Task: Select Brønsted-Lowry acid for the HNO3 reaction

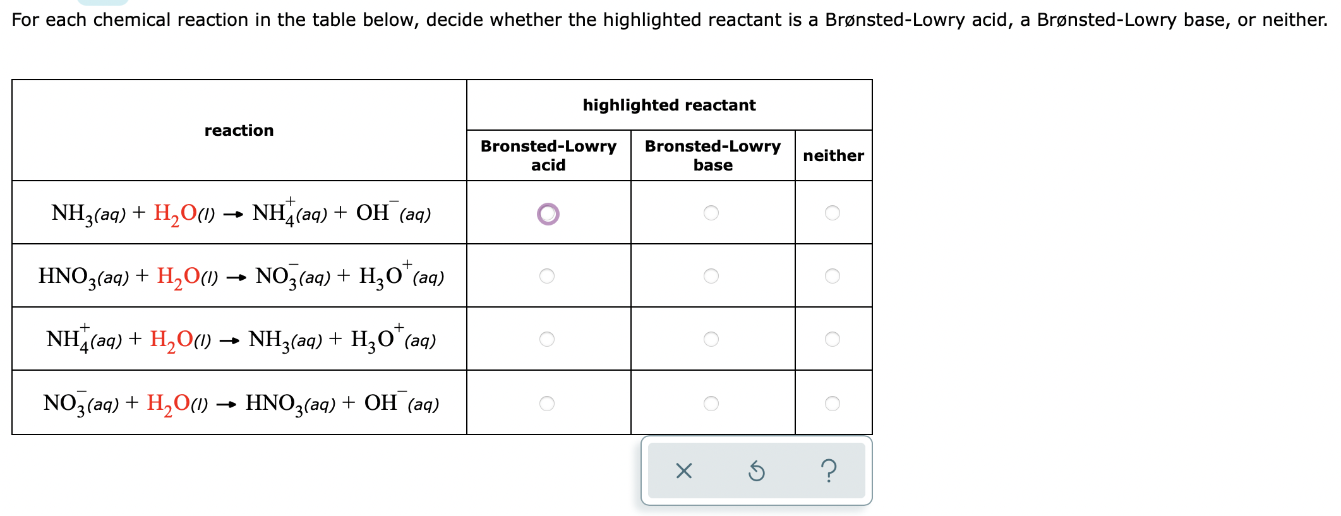Action: [548, 276]
